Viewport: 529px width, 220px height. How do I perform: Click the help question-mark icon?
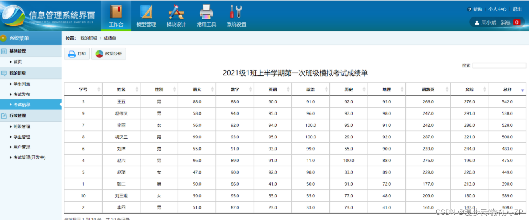[x=469, y=10]
